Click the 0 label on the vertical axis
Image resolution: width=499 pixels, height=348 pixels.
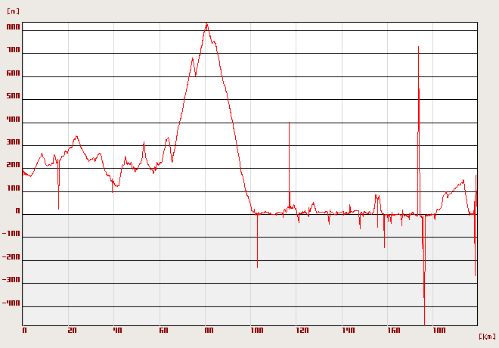click(x=17, y=212)
